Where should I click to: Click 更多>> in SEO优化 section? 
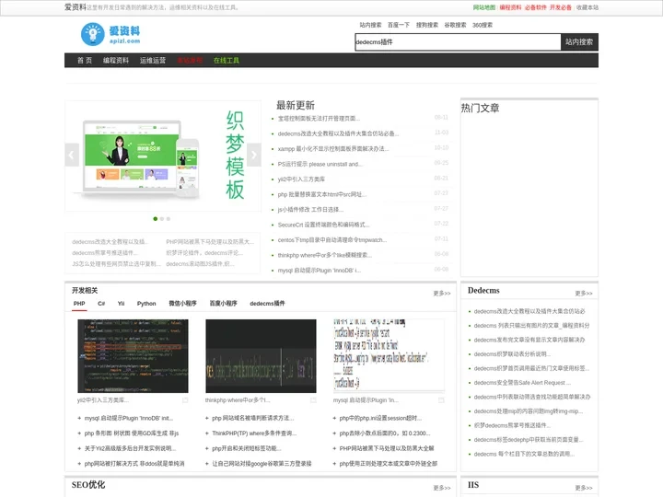coord(442,488)
